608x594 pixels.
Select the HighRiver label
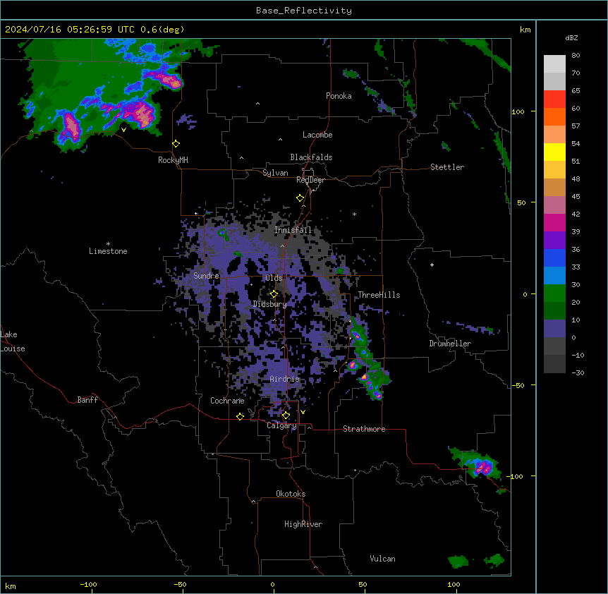303,524
